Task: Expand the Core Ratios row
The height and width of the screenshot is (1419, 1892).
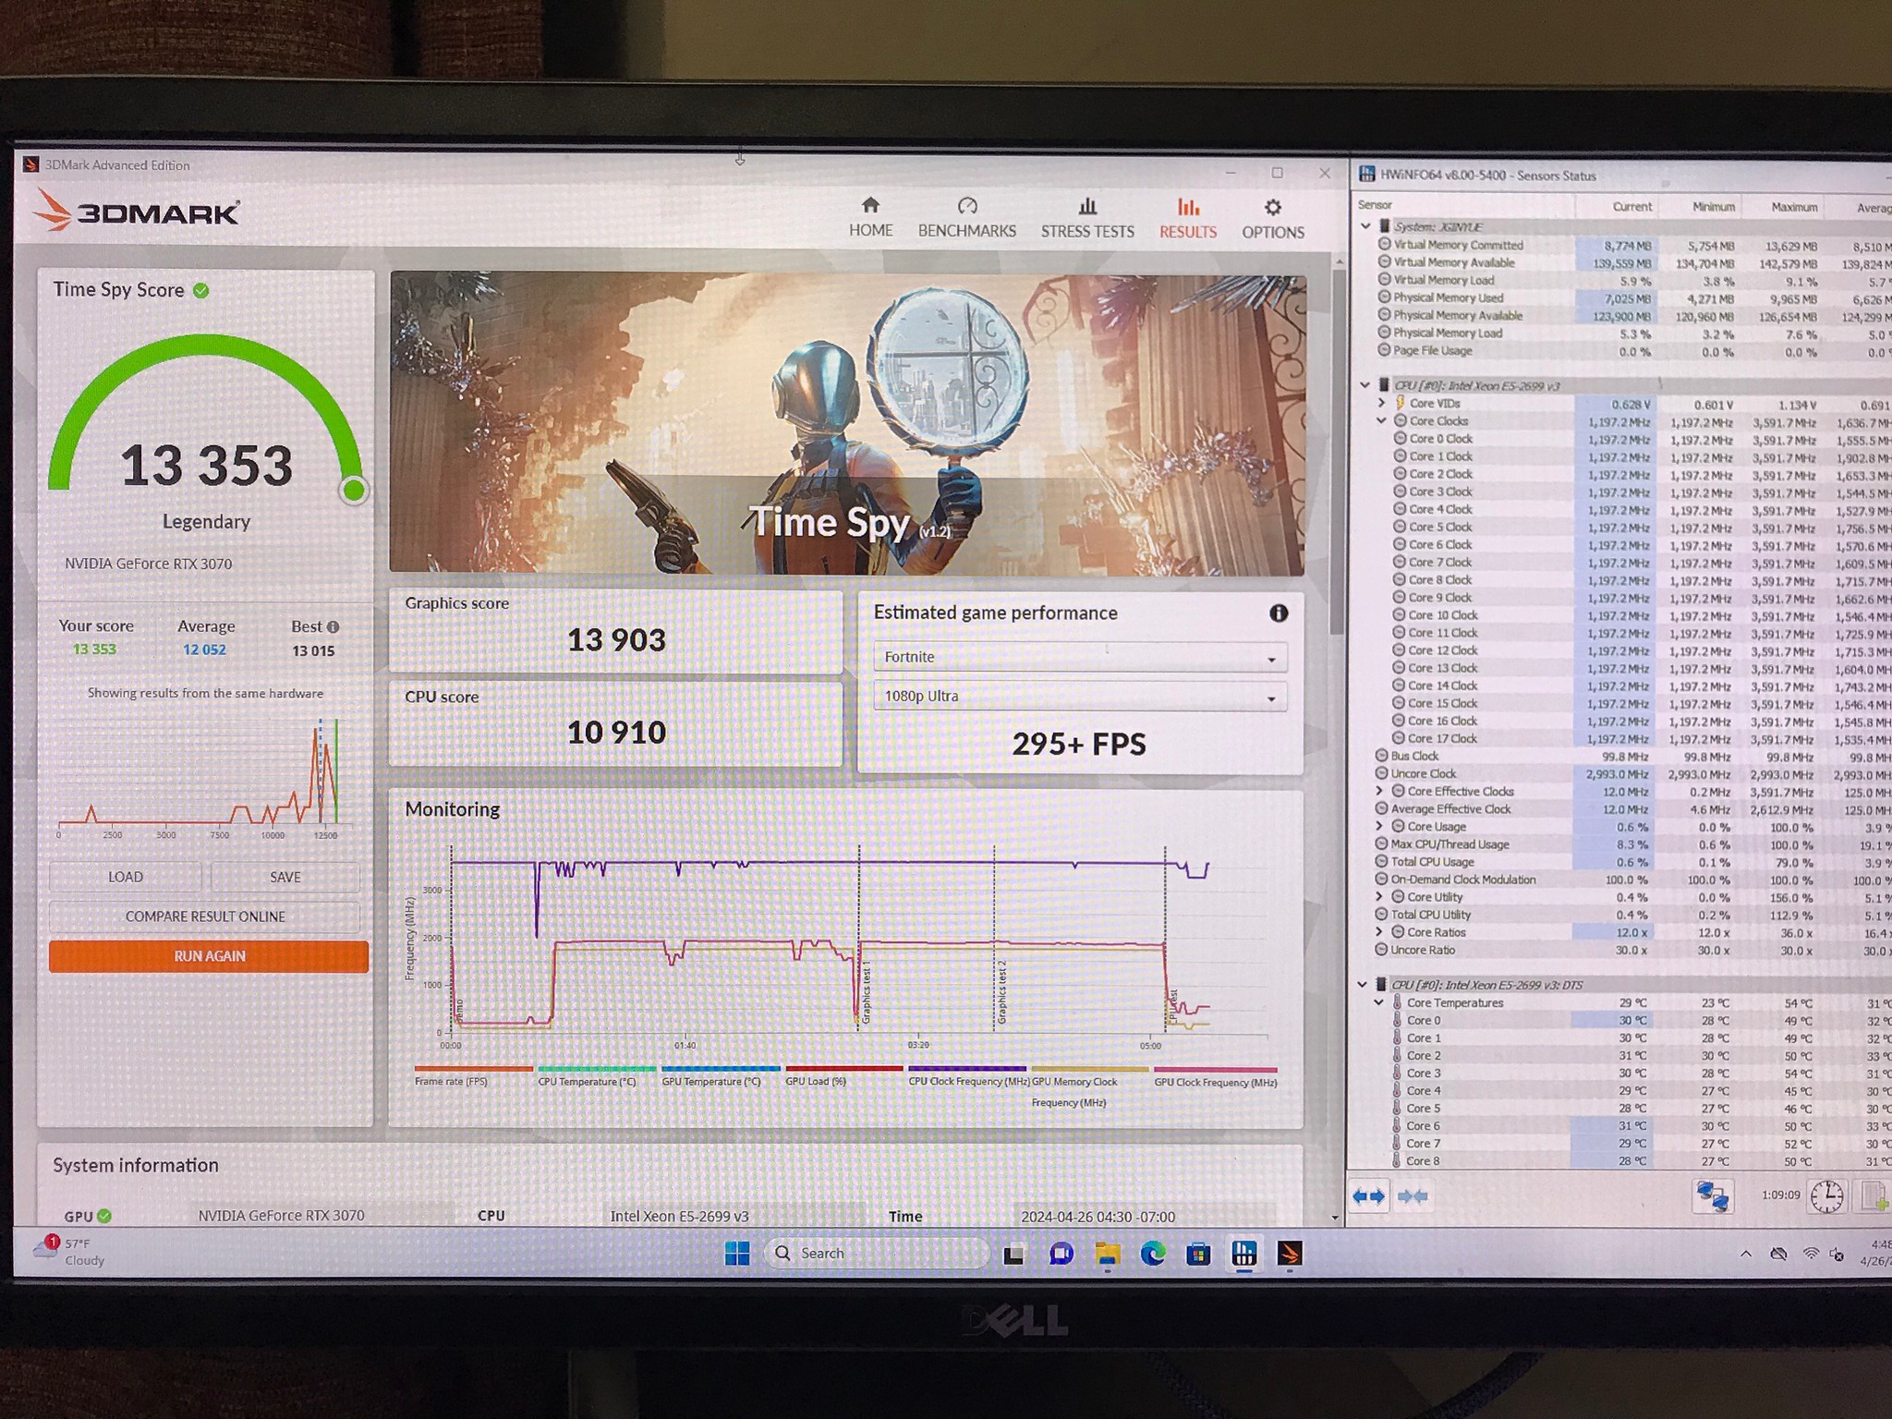Action: tap(1379, 931)
